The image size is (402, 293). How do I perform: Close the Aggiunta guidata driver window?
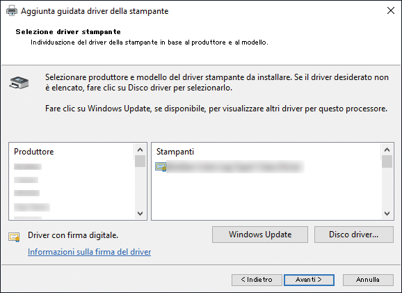point(391,10)
